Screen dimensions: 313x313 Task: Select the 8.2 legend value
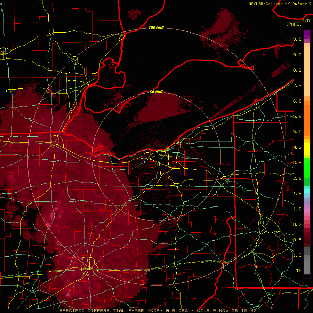[x=297, y=70]
